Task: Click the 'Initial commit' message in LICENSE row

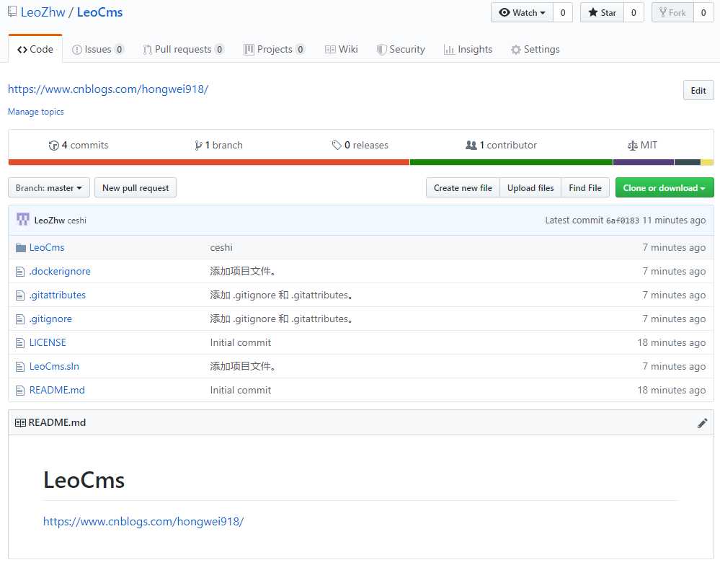Action: [x=241, y=343]
